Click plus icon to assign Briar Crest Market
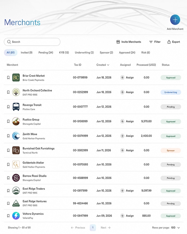Screen dimensions: 187x234 click(122, 77)
